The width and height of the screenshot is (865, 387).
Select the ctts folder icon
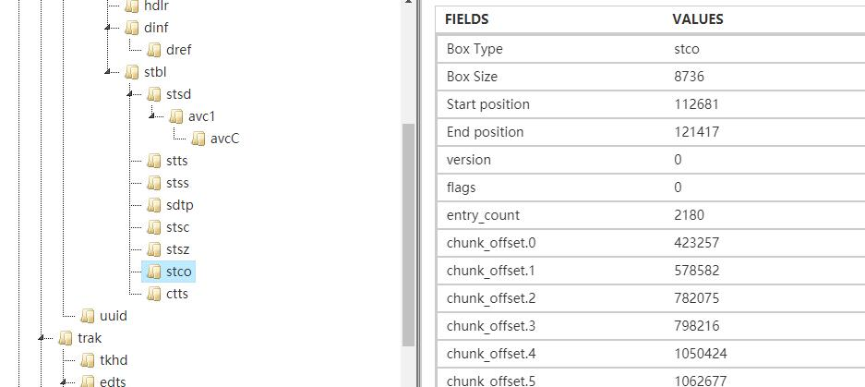coord(154,294)
